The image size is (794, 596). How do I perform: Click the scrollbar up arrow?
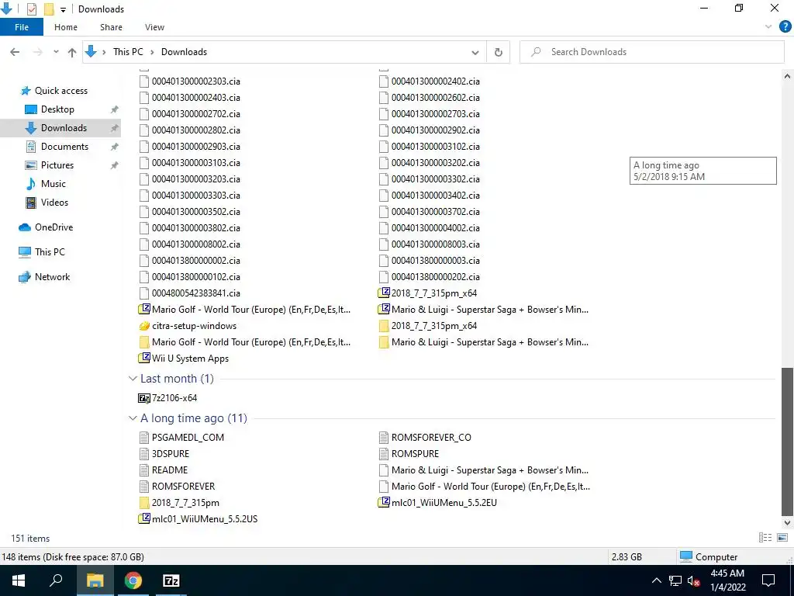[787, 77]
